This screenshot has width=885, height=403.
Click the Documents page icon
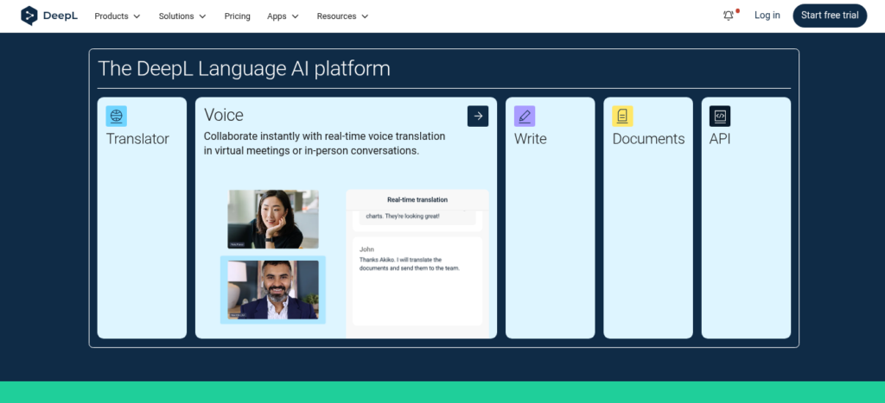tap(622, 116)
